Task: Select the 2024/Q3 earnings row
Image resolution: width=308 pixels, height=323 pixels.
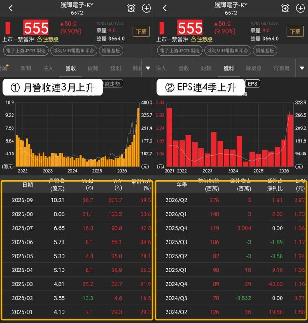Action: tap(231, 298)
